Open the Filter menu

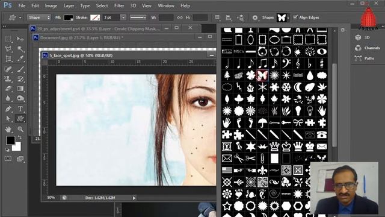click(x=119, y=5)
